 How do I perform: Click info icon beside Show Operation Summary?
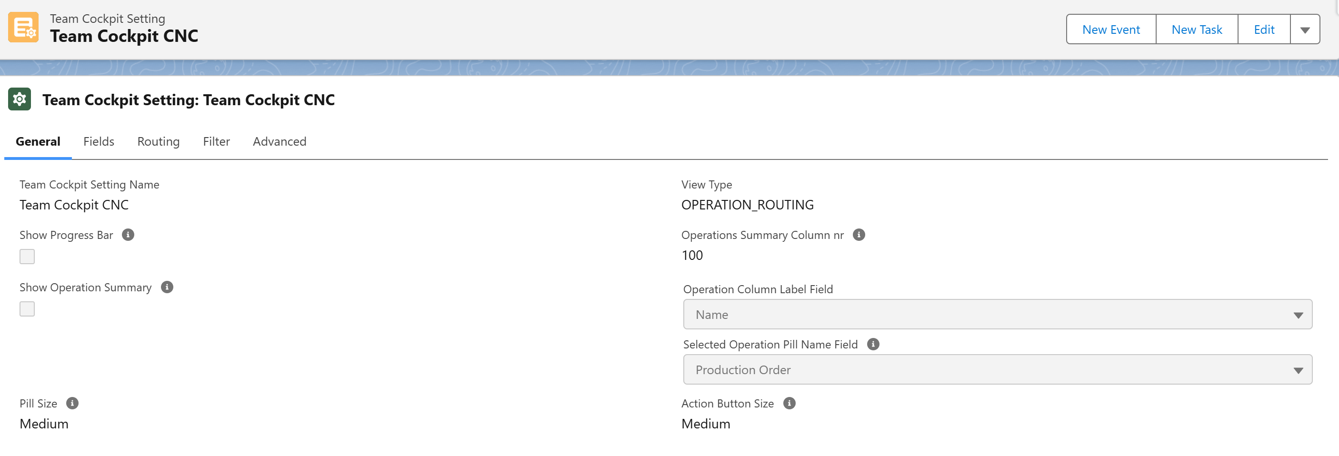point(167,287)
